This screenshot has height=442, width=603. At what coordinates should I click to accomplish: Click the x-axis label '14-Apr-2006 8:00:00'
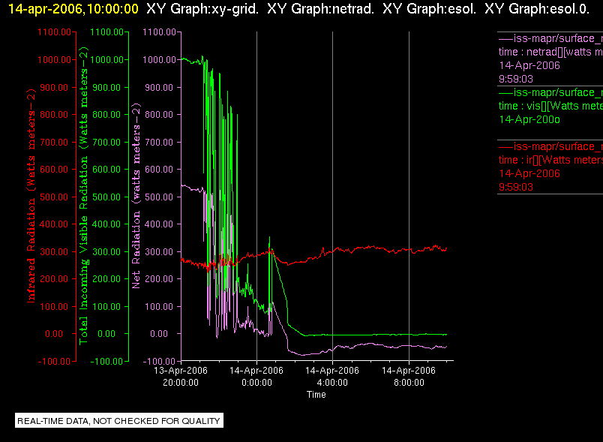tap(409, 377)
